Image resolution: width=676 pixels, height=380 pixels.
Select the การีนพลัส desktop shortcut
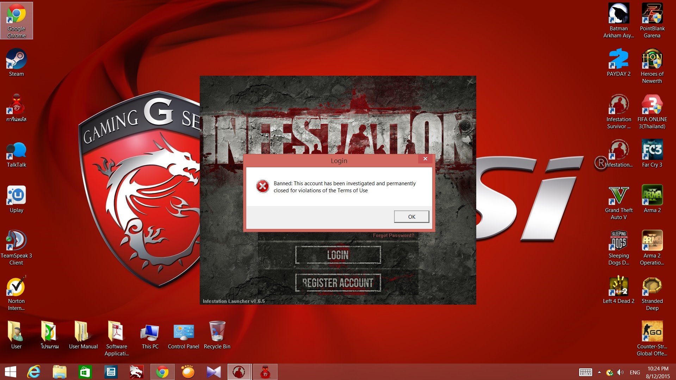coord(17,108)
